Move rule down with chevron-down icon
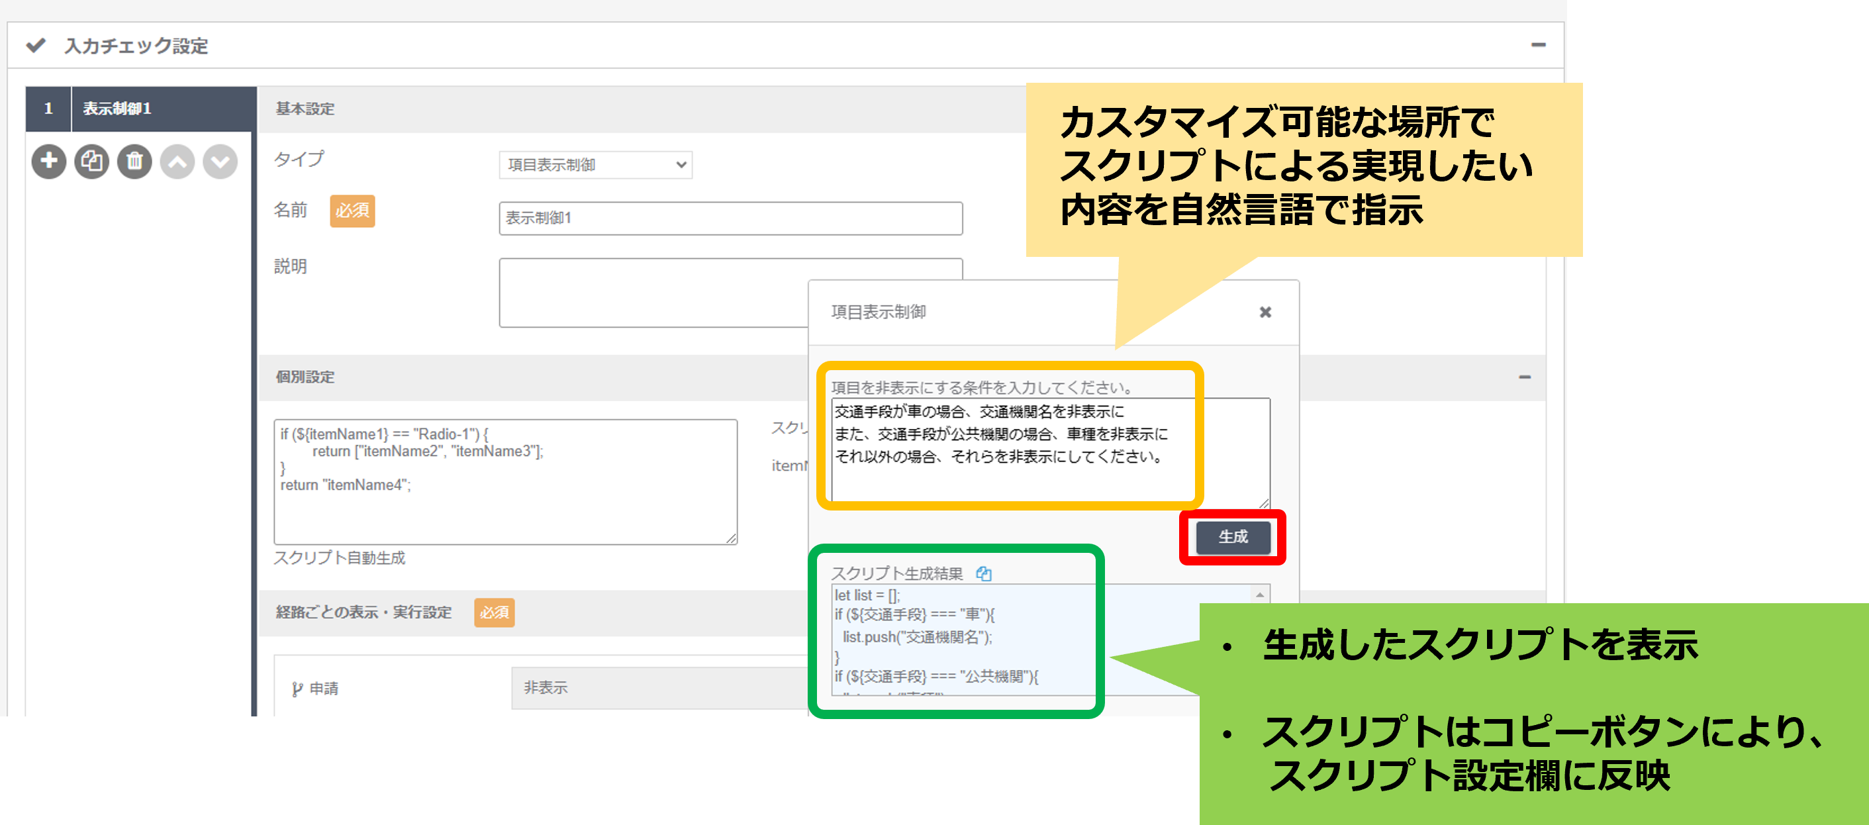 click(220, 161)
